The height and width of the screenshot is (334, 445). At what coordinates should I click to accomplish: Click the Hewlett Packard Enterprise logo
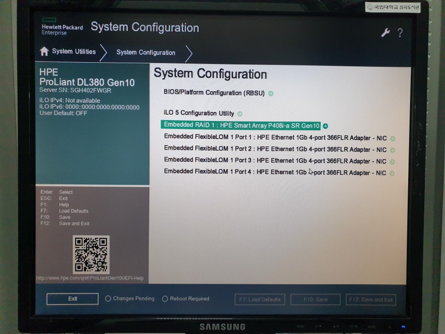tap(62, 27)
